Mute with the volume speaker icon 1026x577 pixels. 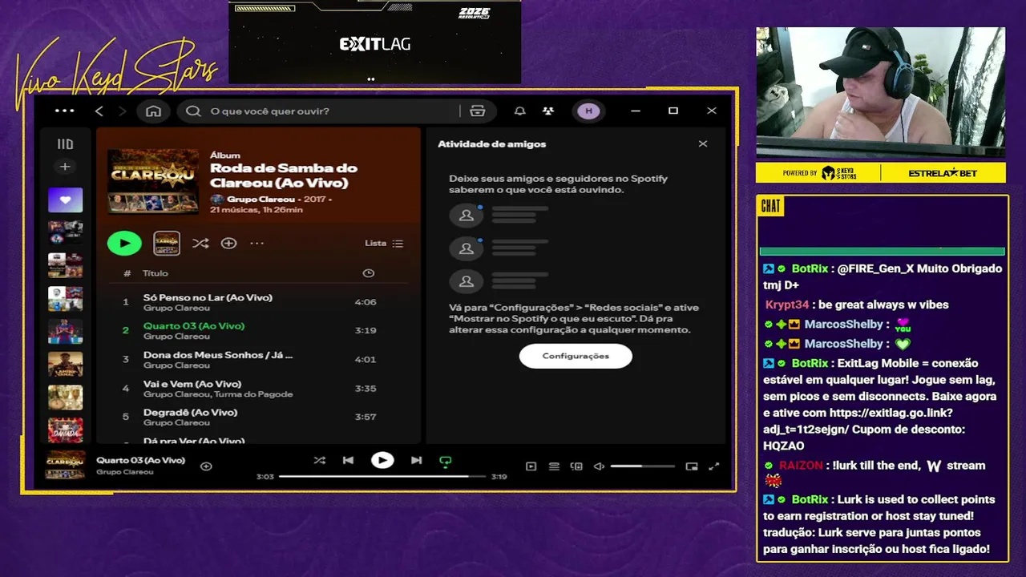[599, 466]
